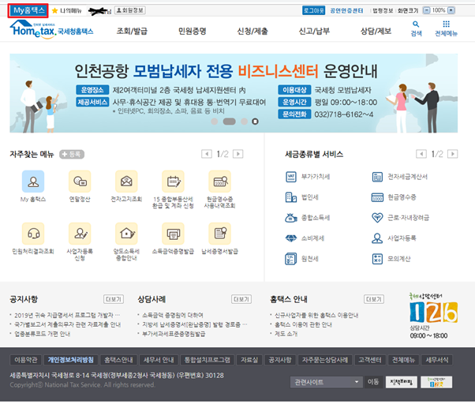Go to next page of 자주찾는 메뉴
Screen dimensions: 475x408
(238, 154)
